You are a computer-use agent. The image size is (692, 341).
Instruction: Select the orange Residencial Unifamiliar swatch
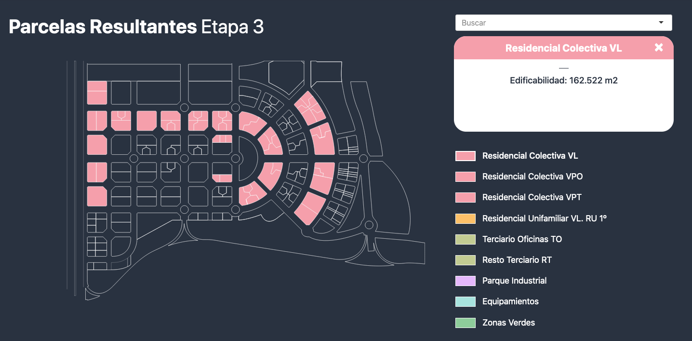[466, 218]
